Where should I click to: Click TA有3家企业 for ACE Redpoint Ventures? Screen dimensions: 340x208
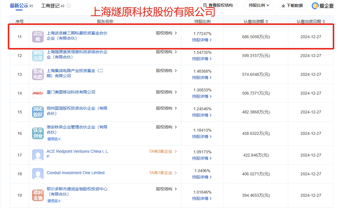163,151
